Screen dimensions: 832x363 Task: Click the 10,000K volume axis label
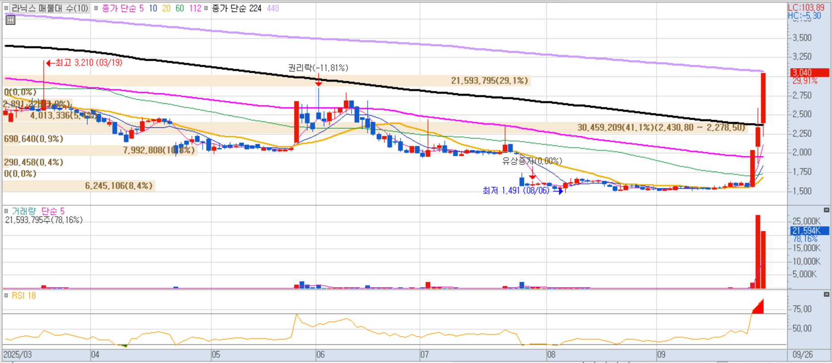807,261
